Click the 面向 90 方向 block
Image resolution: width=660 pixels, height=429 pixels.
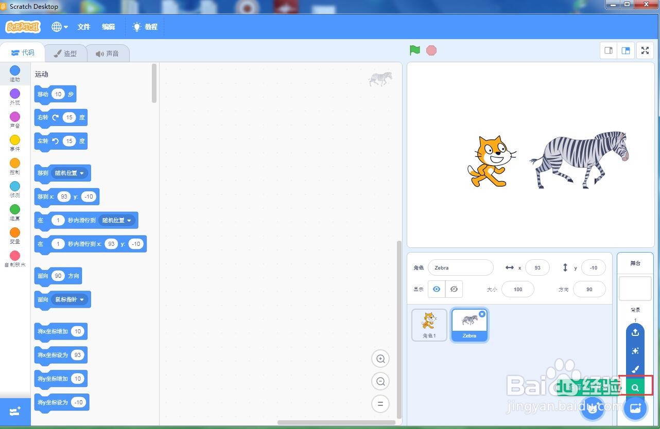click(x=58, y=276)
